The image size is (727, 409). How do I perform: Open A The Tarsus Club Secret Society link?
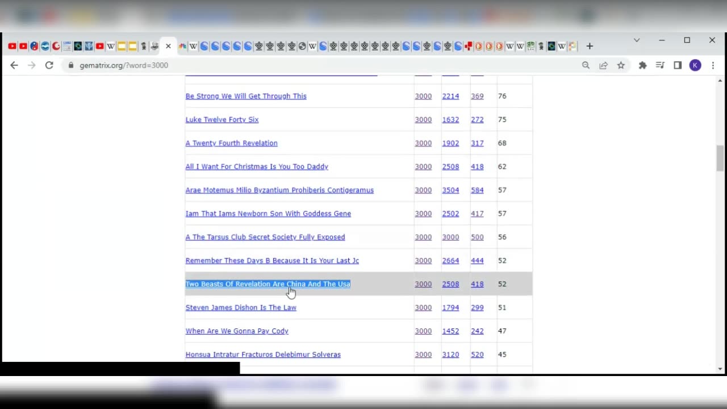[x=265, y=237]
